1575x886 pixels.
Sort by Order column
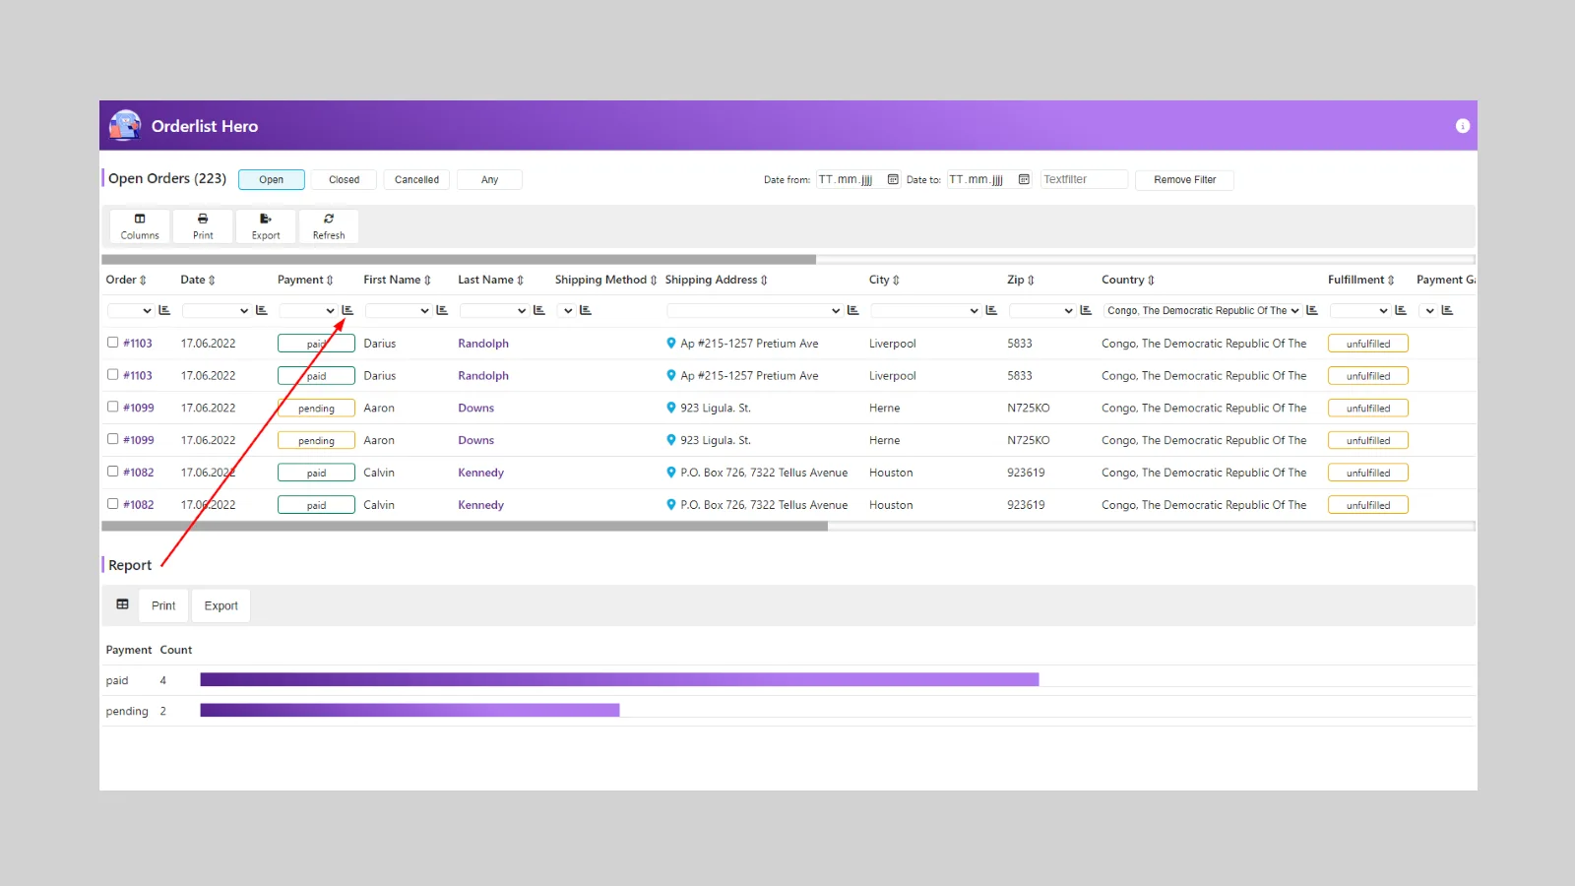126,280
